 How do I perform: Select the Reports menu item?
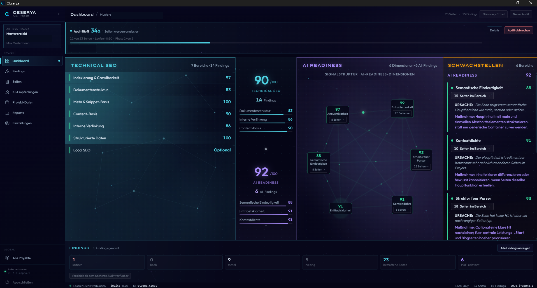32,113
